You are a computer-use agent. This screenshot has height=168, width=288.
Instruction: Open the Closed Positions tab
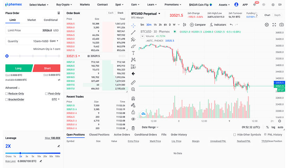(x=99, y=135)
